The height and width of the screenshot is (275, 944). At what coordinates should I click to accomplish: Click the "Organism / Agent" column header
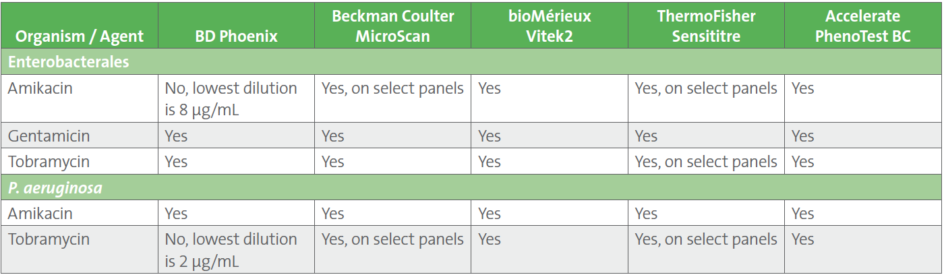[x=79, y=36]
